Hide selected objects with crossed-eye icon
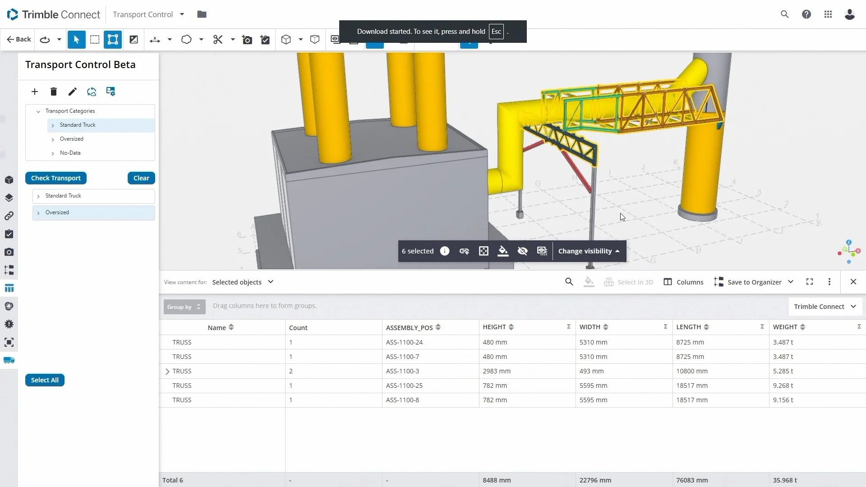This screenshot has width=866, height=487. (522, 251)
